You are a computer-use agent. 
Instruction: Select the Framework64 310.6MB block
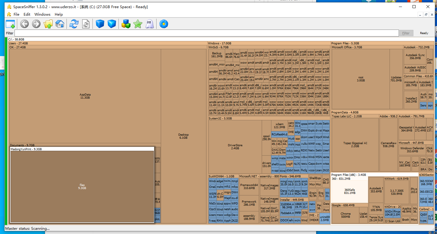pyautogui.click(x=249, y=187)
